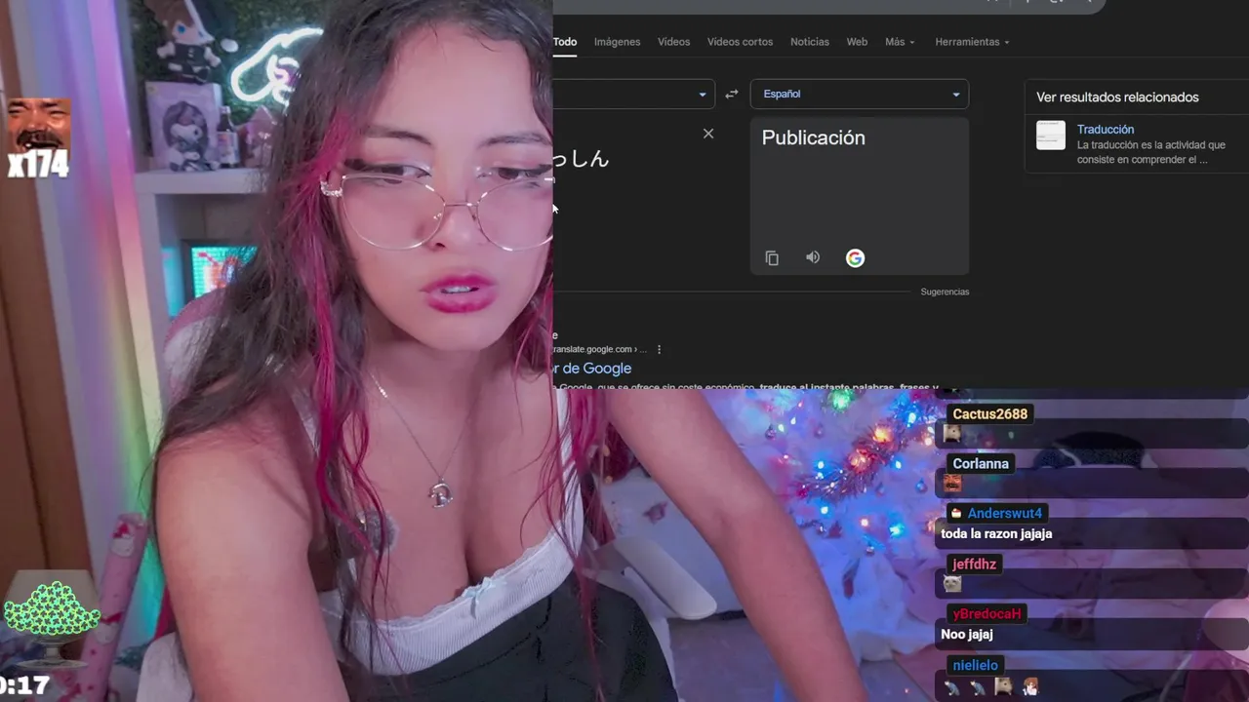Screen dimensions: 1249x702
Task: Open the Español target language dropdown
Action: [859, 94]
